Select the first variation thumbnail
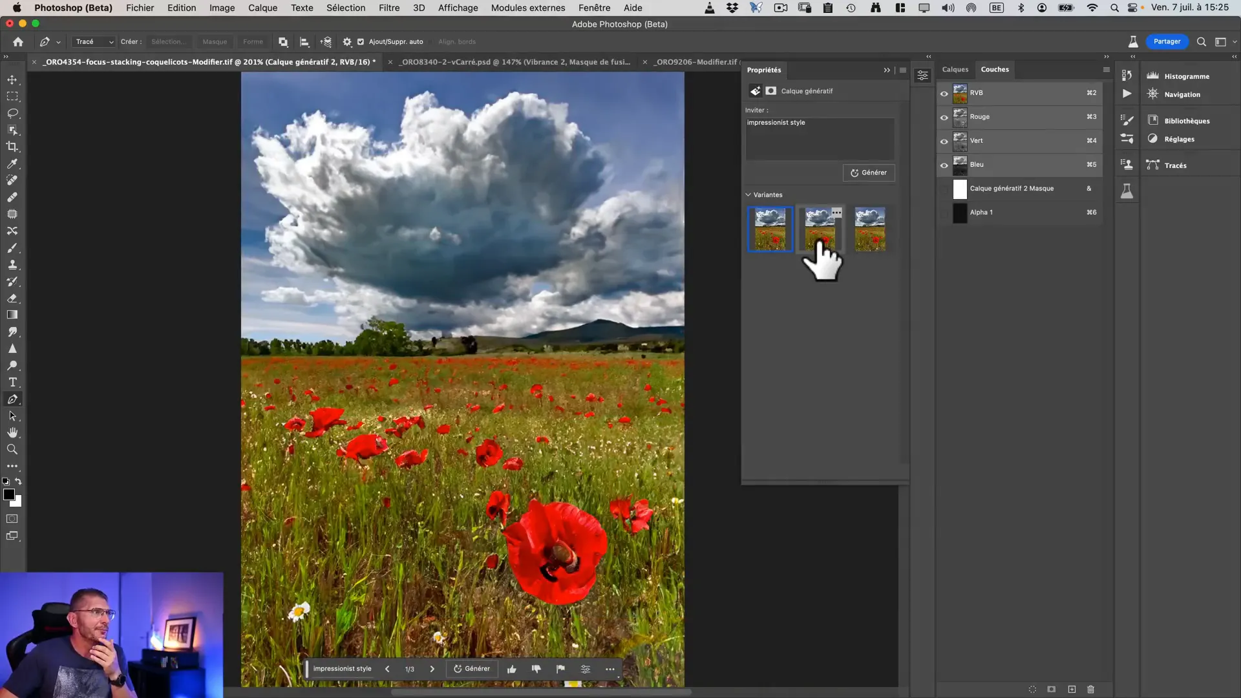The image size is (1241, 698). point(770,229)
